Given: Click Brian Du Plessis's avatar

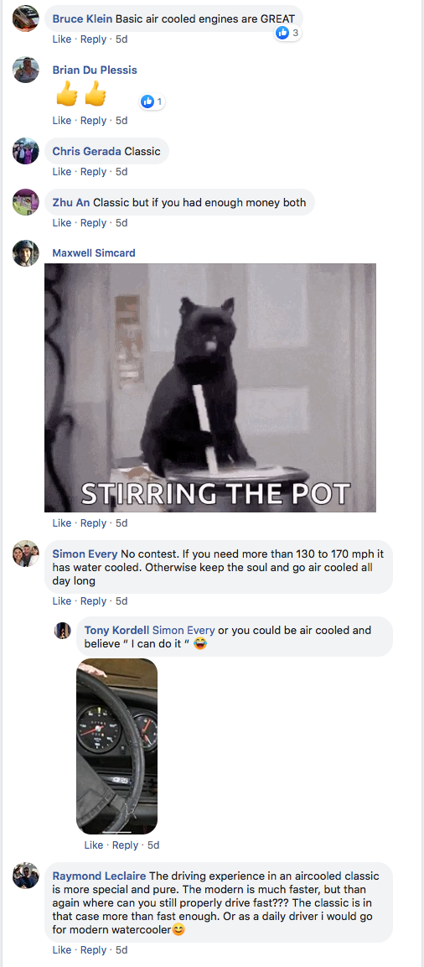Looking at the screenshot, I should [26, 70].
